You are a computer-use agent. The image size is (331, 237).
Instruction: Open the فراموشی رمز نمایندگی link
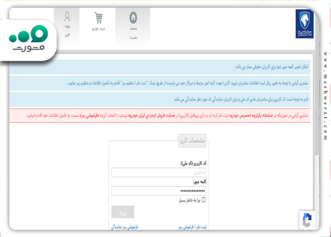(x=124, y=227)
